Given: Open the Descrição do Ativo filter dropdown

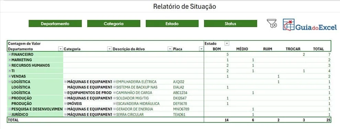Looking at the screenshot, I should (x=170, y=49).
